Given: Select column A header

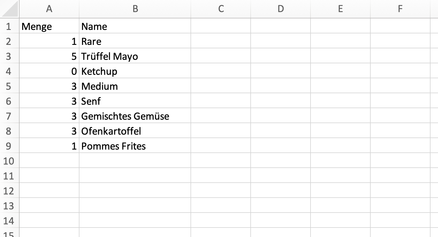Looking at the screenshot, I should pos(49,9).
